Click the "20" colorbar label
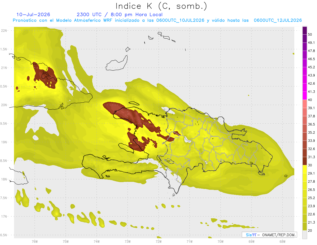Screen dimensions: 317x245 (310, 230)
